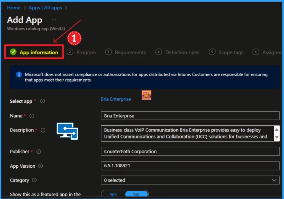This screenshot has width=284, height=199.
Task: Click the Description scrollbar up arrow
Action: click(277, 130)
